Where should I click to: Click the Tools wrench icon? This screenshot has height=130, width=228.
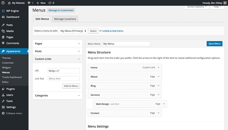coord(3,101)
